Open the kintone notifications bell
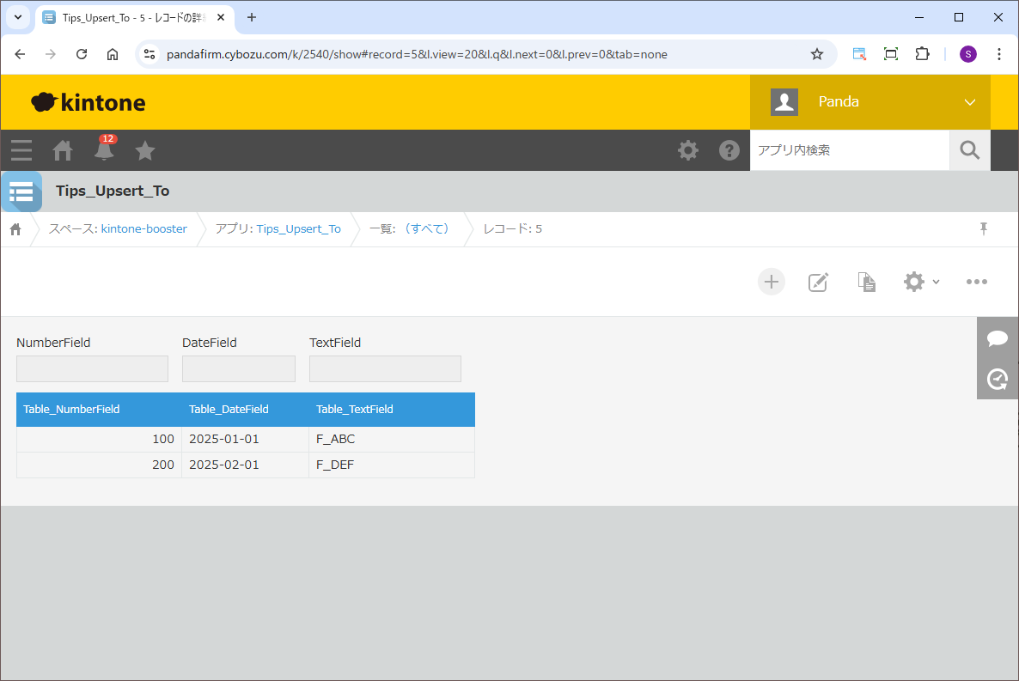Screen dimensions: 1019x681 pos(104,150)
